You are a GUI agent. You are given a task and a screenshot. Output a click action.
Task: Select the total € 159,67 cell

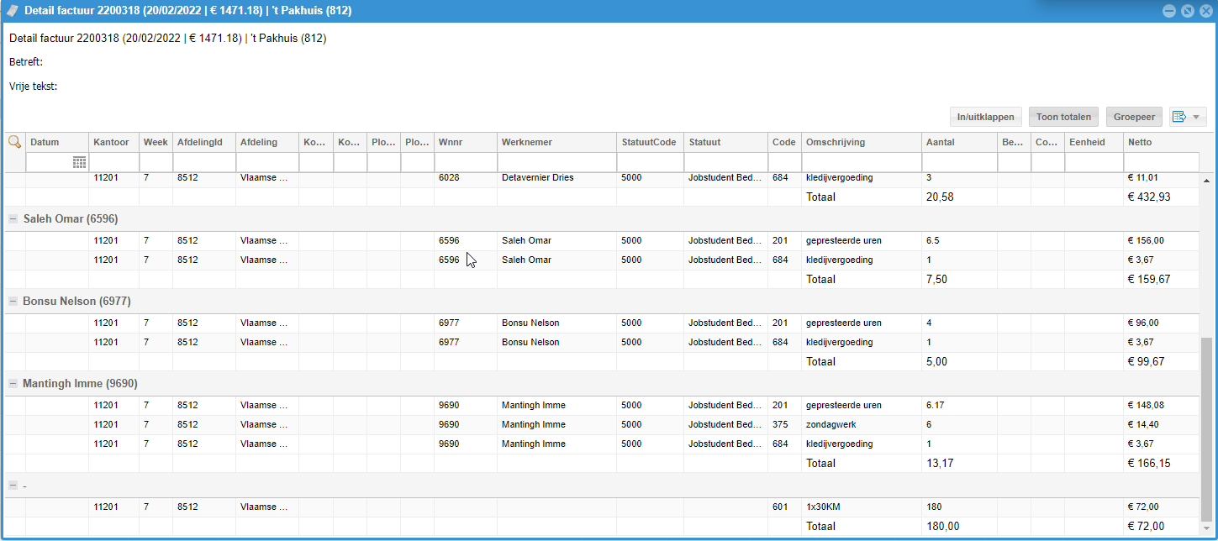pyautogui.click(x=1162, y=279)
